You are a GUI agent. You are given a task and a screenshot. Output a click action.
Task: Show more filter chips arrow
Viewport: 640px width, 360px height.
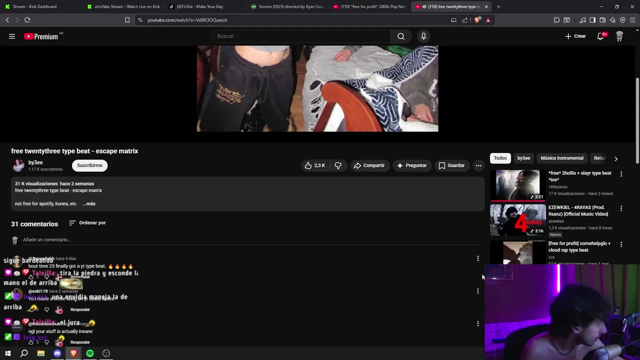[616, 158]
